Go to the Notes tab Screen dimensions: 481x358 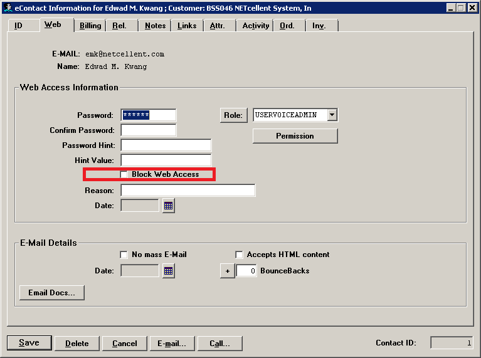[x=155, y=26]
